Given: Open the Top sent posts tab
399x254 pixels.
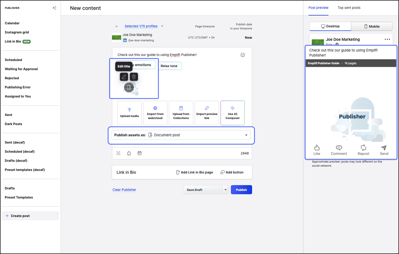Looking at the screenshot, I should click(x=349, y=8).
